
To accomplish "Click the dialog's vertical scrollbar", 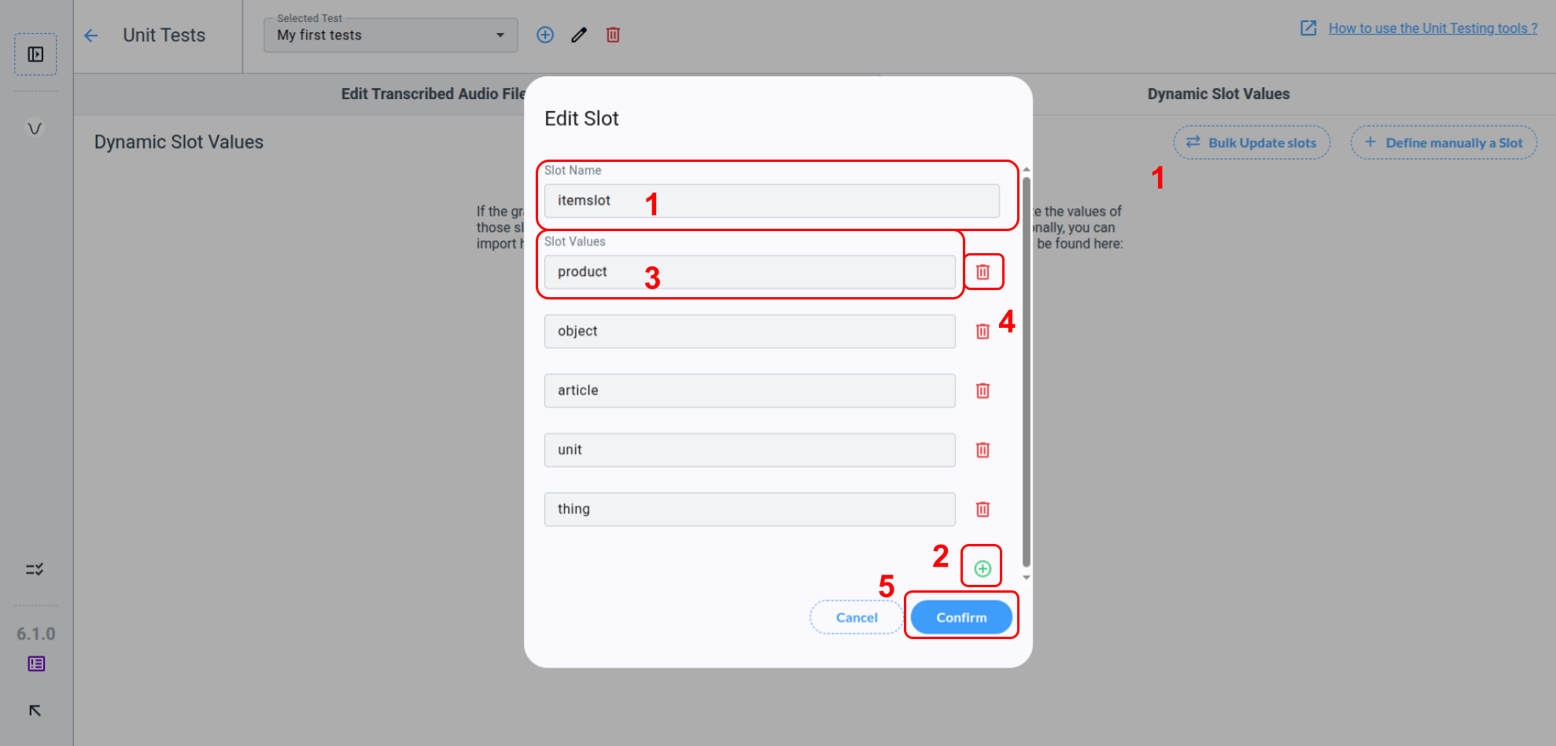I will point(1026,369).
